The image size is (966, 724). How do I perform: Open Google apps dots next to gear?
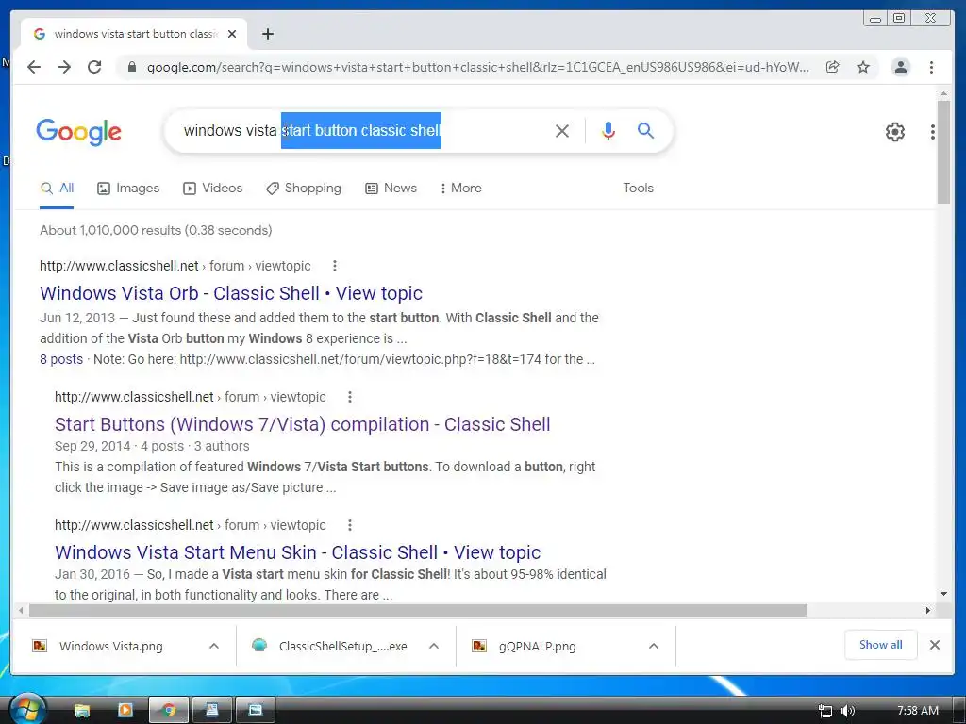pyautogui.click(x=933, y=132)
